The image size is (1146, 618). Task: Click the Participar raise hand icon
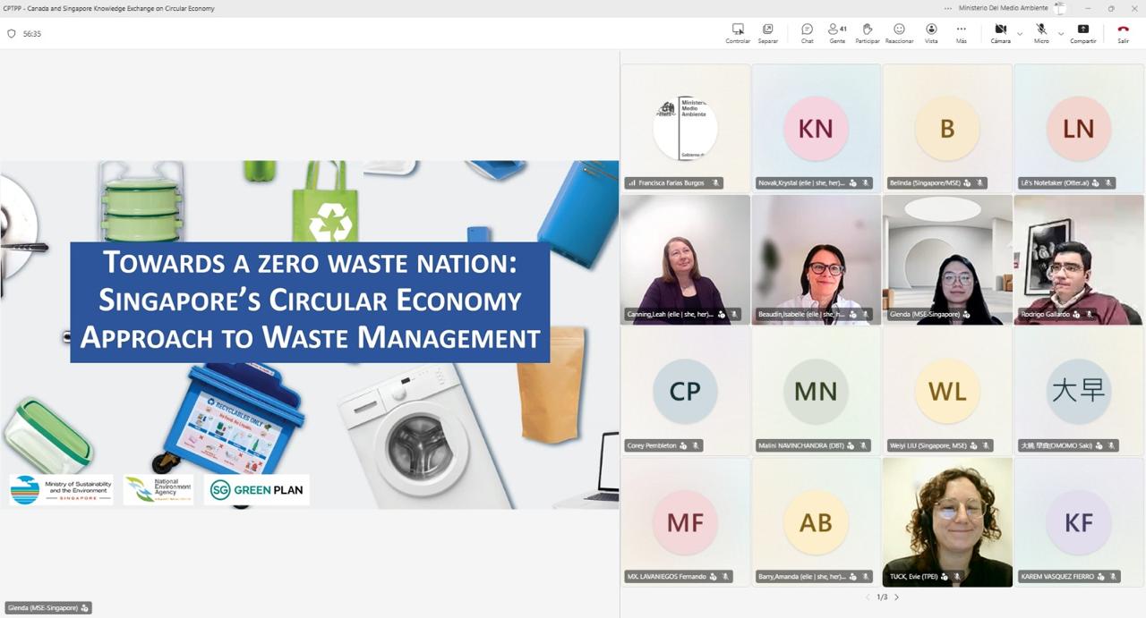[867, 33]
